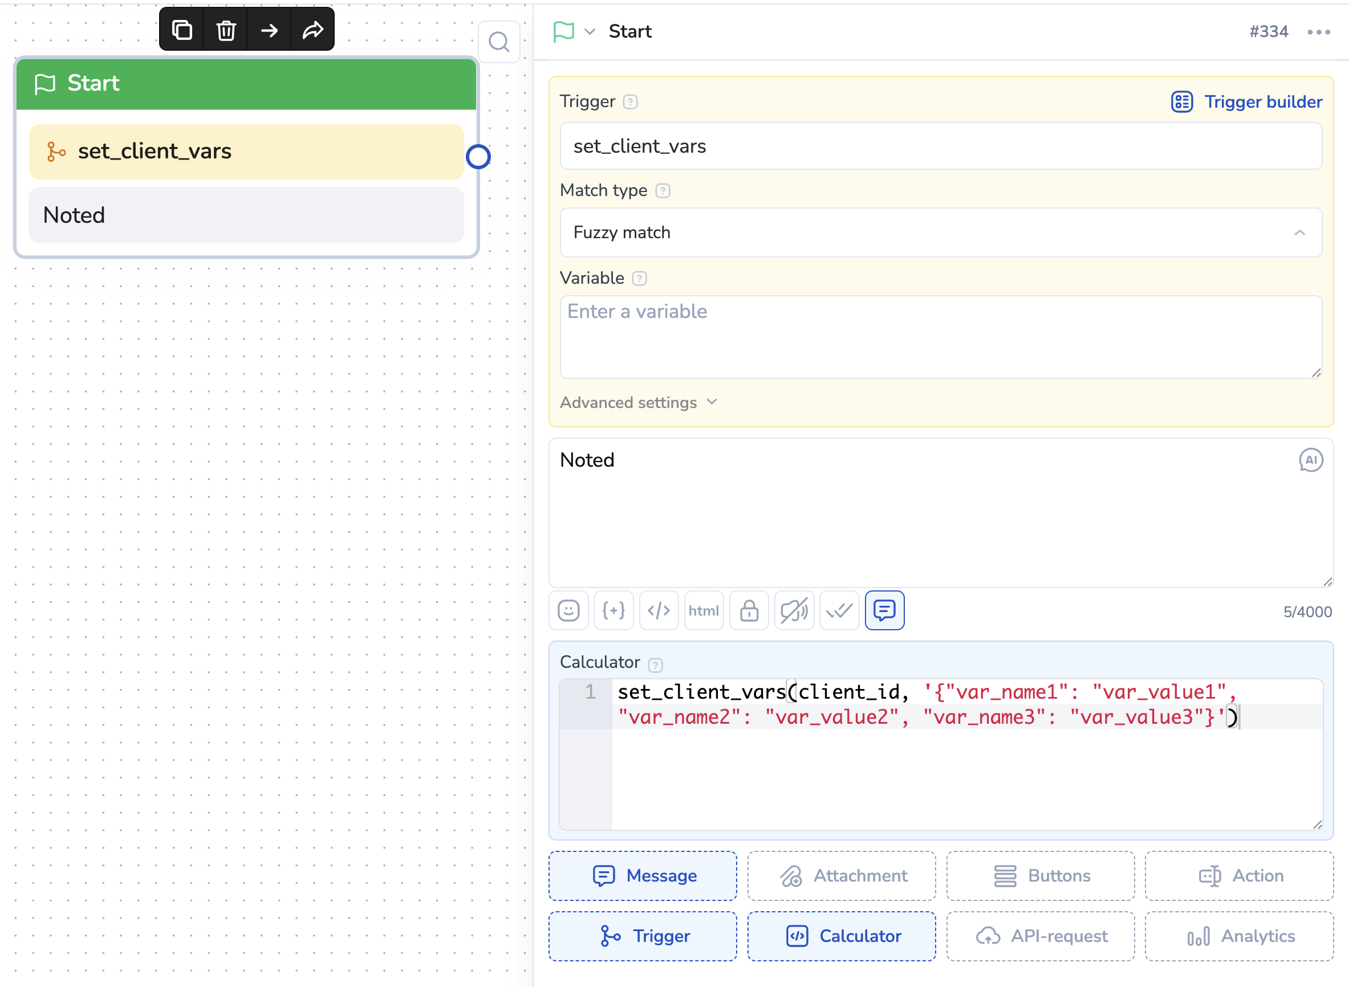
Task: Add a Buttons component
Action: (1041, 876)
